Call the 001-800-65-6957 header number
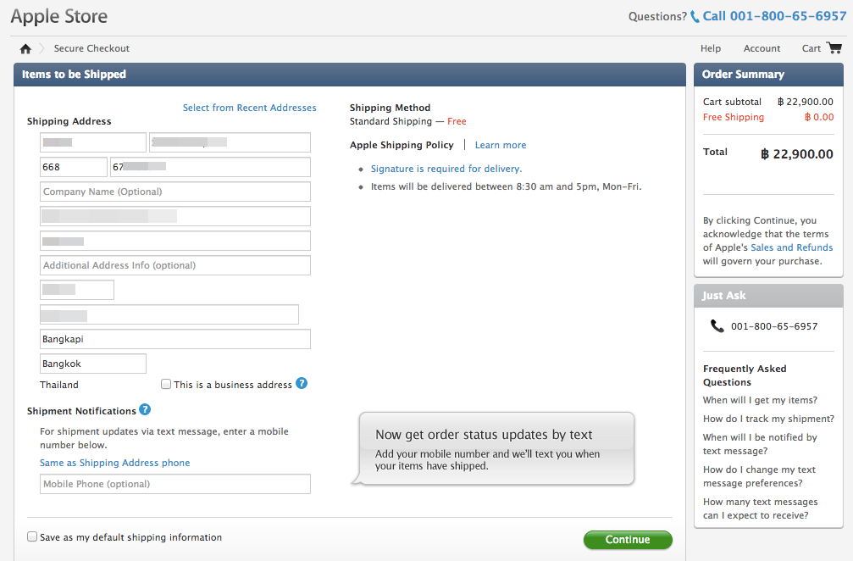853x561 pixels. [775, 16]
